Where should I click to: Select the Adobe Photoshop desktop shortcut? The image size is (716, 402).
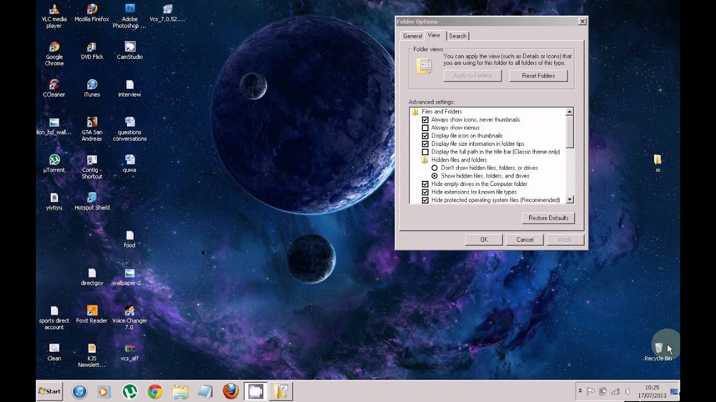click(129, 16)
